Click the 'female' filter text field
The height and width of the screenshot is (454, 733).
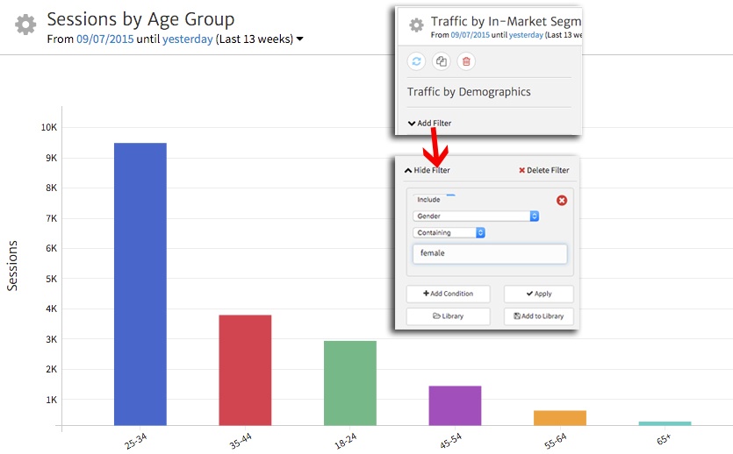[x=489, y=253]
